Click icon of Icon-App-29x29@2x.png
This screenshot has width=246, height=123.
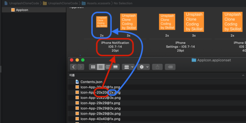(x=77, y=108)
